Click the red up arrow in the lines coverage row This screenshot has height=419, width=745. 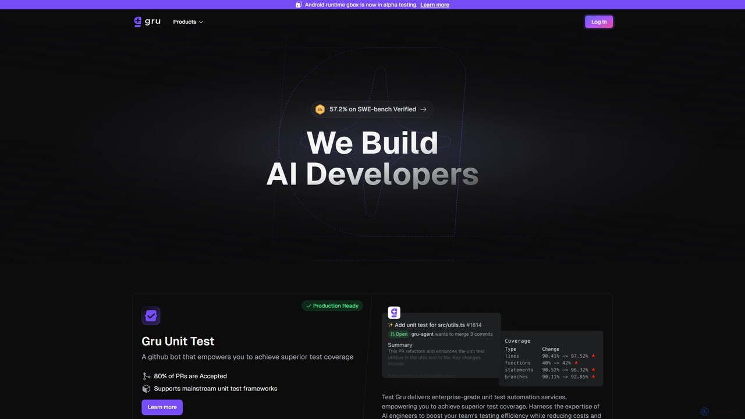click(593, 356)
